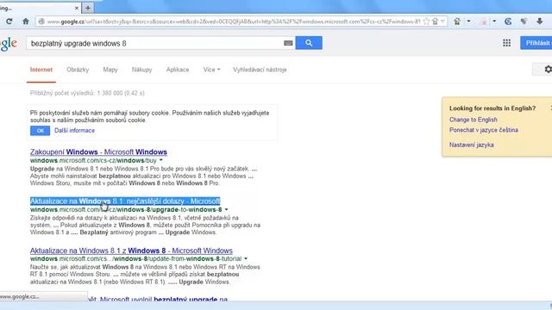Image resolution: width=552 pixels, height=310 pixels.
Task: Open the settings gear icon
Action: point(548,69)
